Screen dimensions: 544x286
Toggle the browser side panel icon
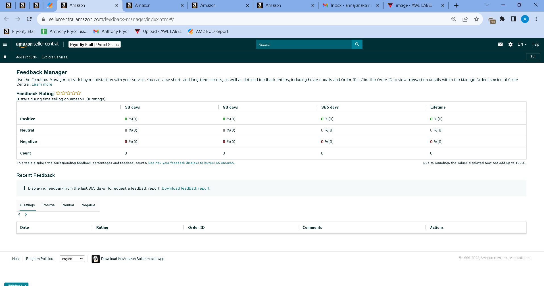513,19
